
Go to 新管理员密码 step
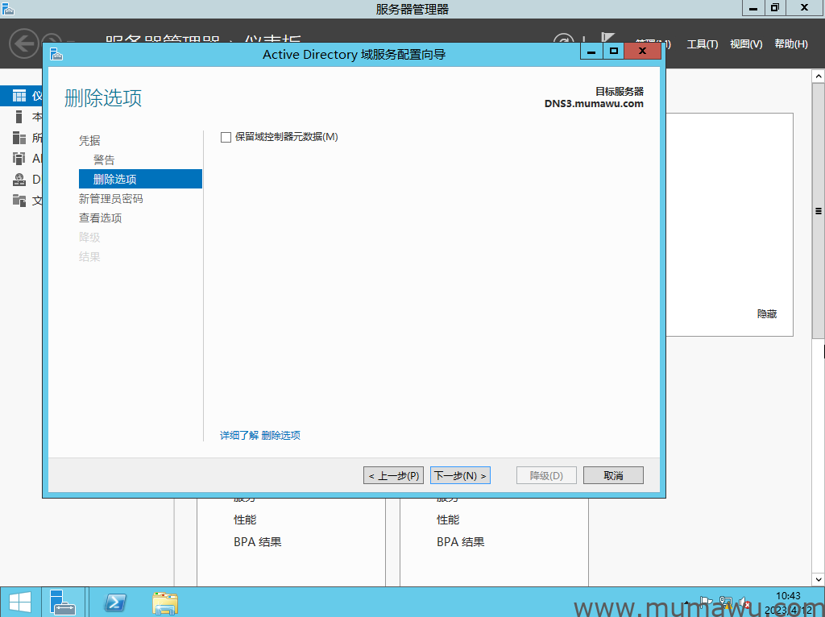tap(110, 199)
